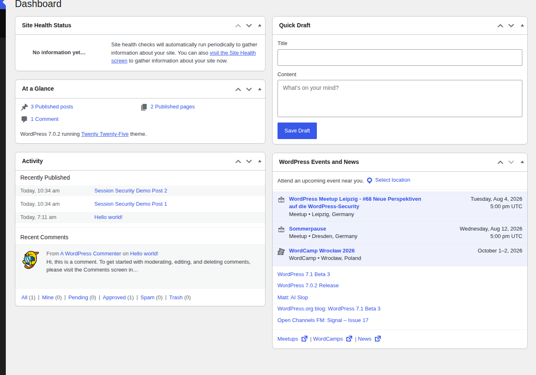Open Open Channels FM: Signal – Issue 17
Viewport: 536px width, 375px height.
point(323,320)
